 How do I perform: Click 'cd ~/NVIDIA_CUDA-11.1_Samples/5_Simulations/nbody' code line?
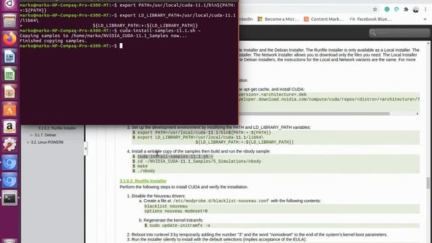[x=199, y=161]
